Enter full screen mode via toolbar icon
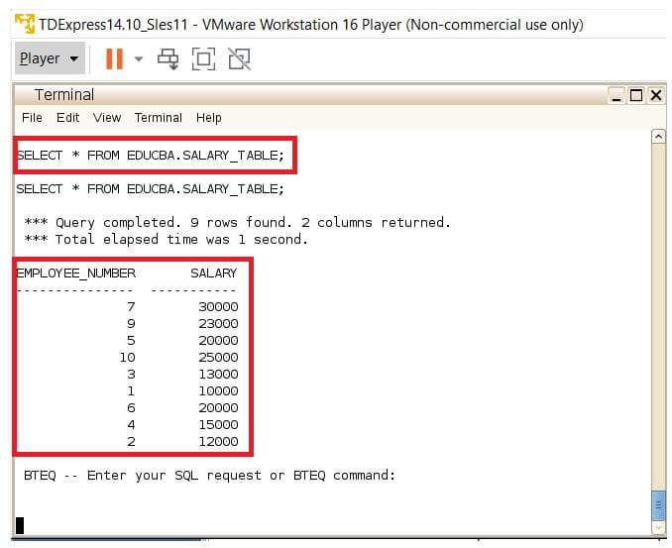 pos(203,58)
